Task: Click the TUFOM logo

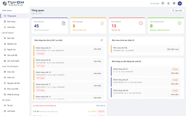Action: click(x=13, y=3)
